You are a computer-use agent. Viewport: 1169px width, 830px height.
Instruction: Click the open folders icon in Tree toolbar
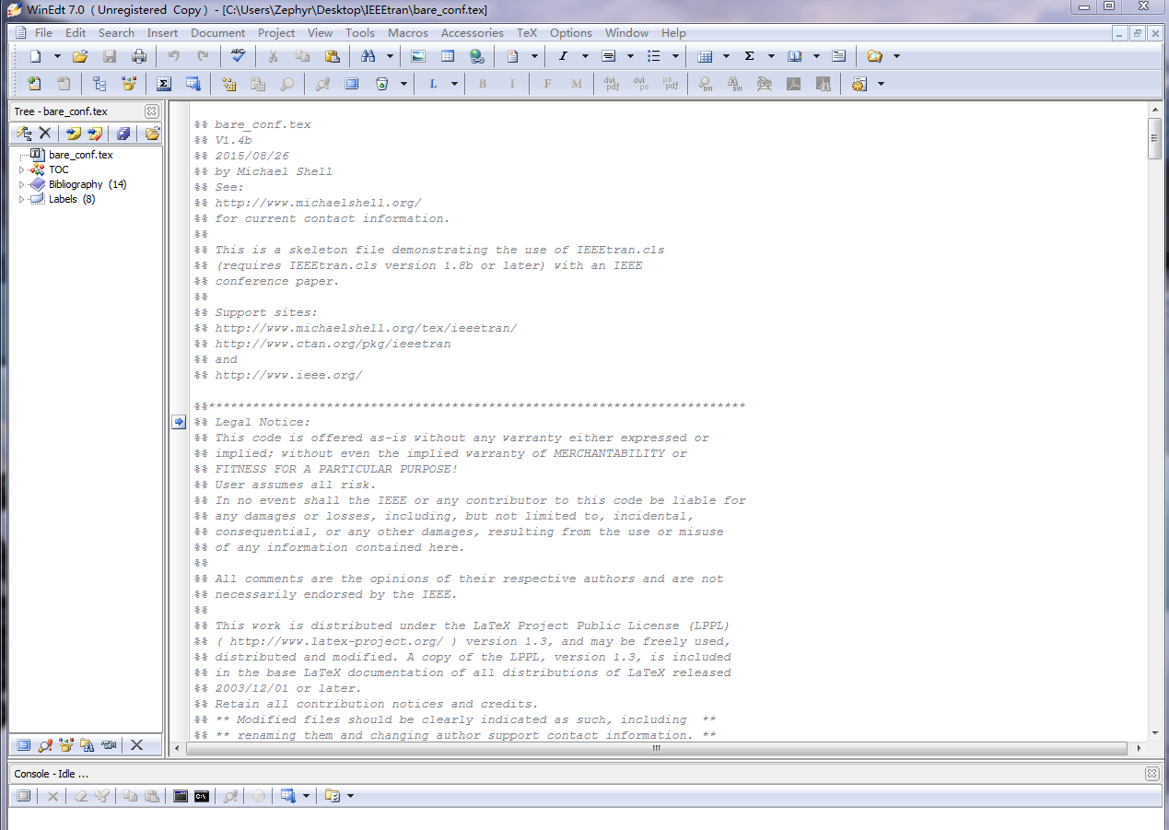point(152,134)
